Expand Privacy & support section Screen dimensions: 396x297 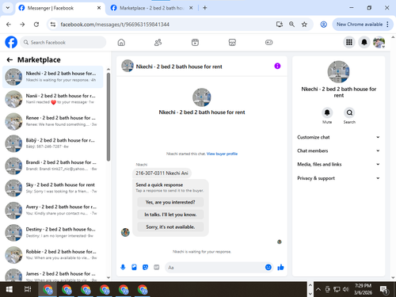pyautogui.click(x=338, y=178)
